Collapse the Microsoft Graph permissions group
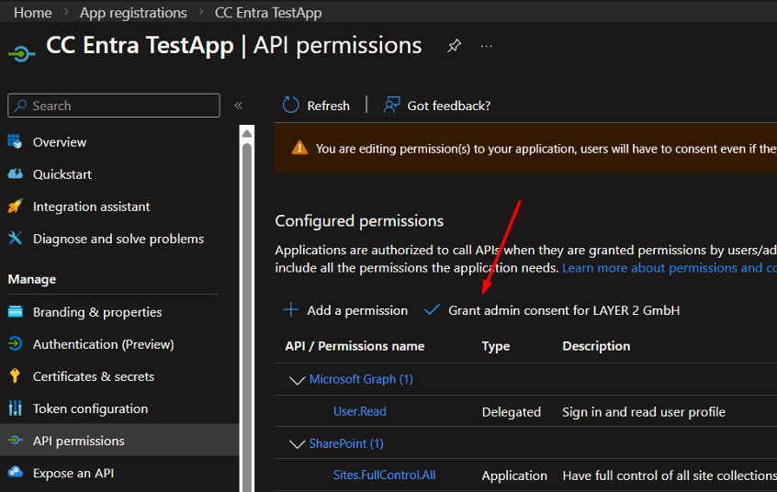This screenshot has width=777, height=492. pos(297,379)
